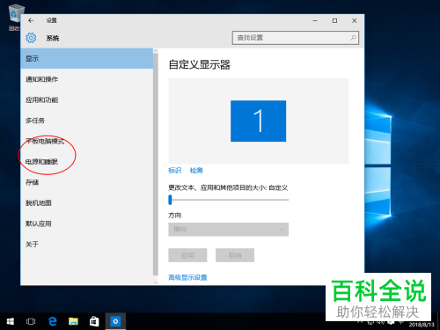Expand the 方向 orientation dropdown
Viewport: 440px width, 330px height.
228,230
